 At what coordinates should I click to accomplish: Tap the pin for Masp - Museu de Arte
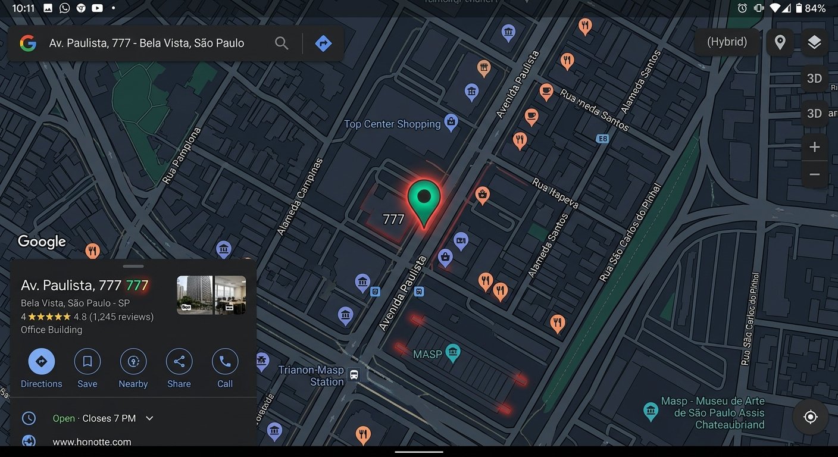click(x=651, y=411)
